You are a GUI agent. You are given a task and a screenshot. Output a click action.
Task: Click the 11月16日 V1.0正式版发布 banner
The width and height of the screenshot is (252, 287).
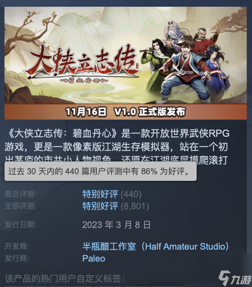click(x=126, y=112)
